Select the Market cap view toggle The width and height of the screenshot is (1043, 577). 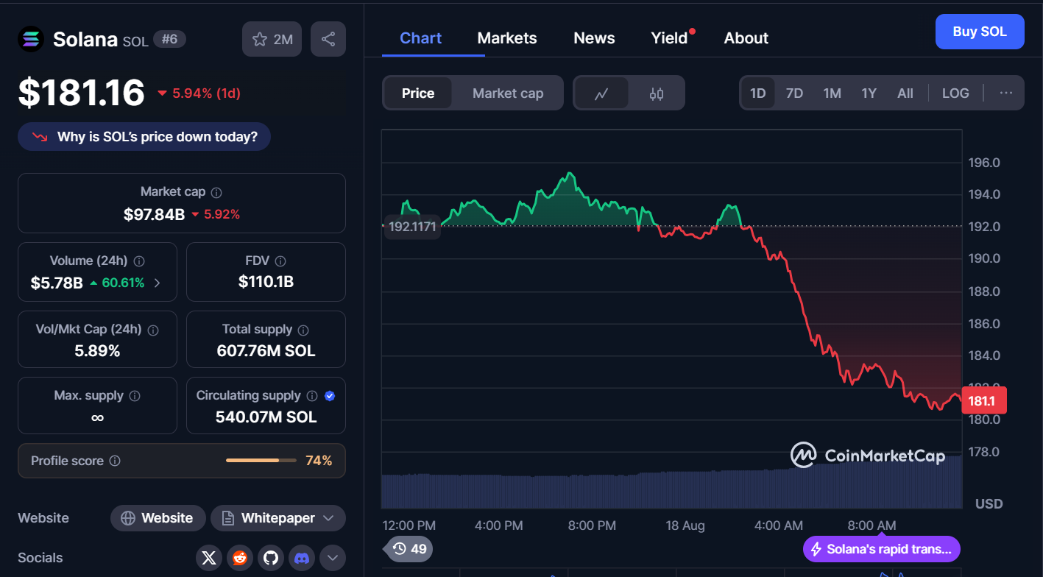point(508,93)
